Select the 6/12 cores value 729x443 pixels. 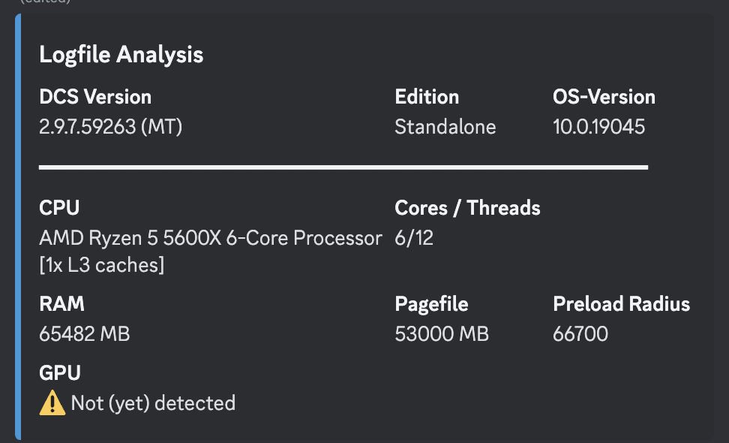point(414,238)
